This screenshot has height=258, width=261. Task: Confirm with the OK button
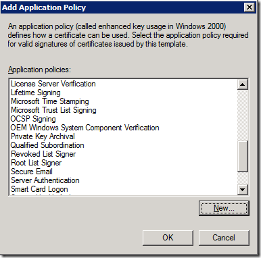[168, 238]
